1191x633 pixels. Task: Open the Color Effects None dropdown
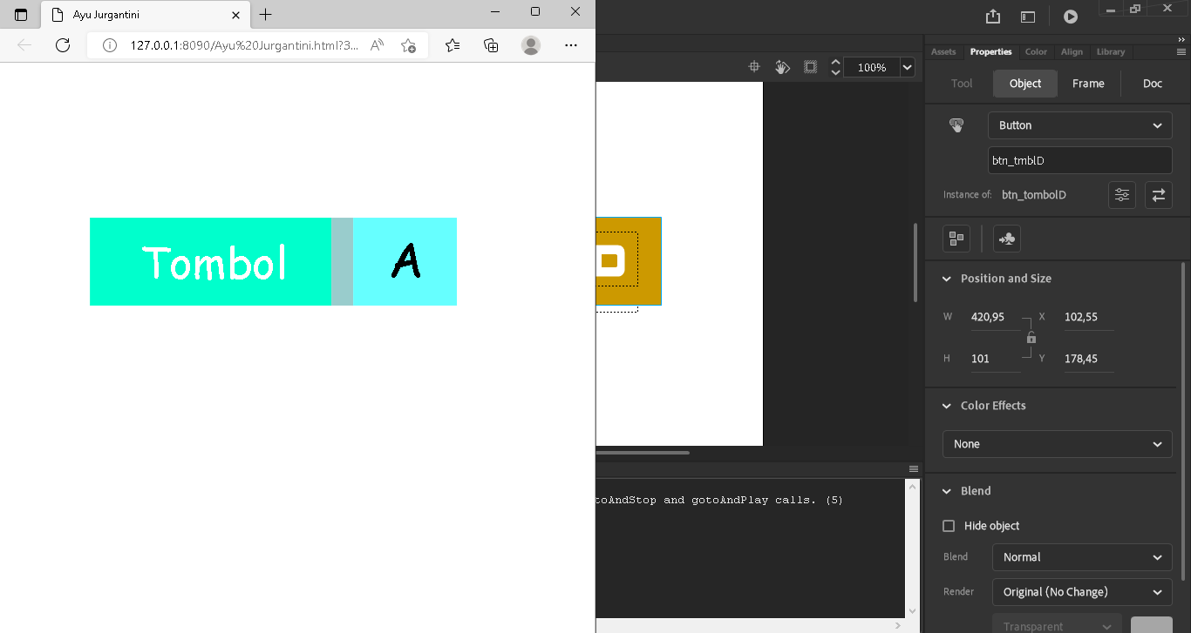(x=1058, y=444)
